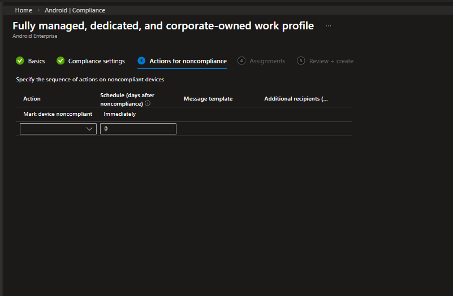Click the Message template column header

click(x=208, y=99)
